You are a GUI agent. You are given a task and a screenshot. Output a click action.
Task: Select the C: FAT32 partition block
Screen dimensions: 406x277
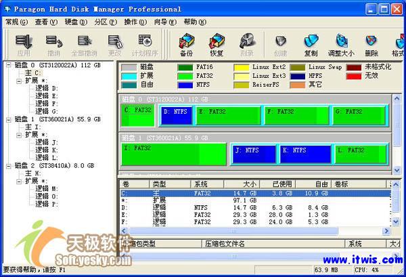point(138,115)
